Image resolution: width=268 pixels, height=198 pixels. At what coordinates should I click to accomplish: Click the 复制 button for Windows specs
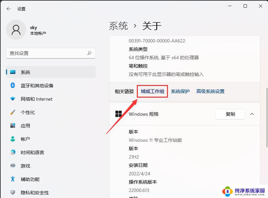pos(230,114)
